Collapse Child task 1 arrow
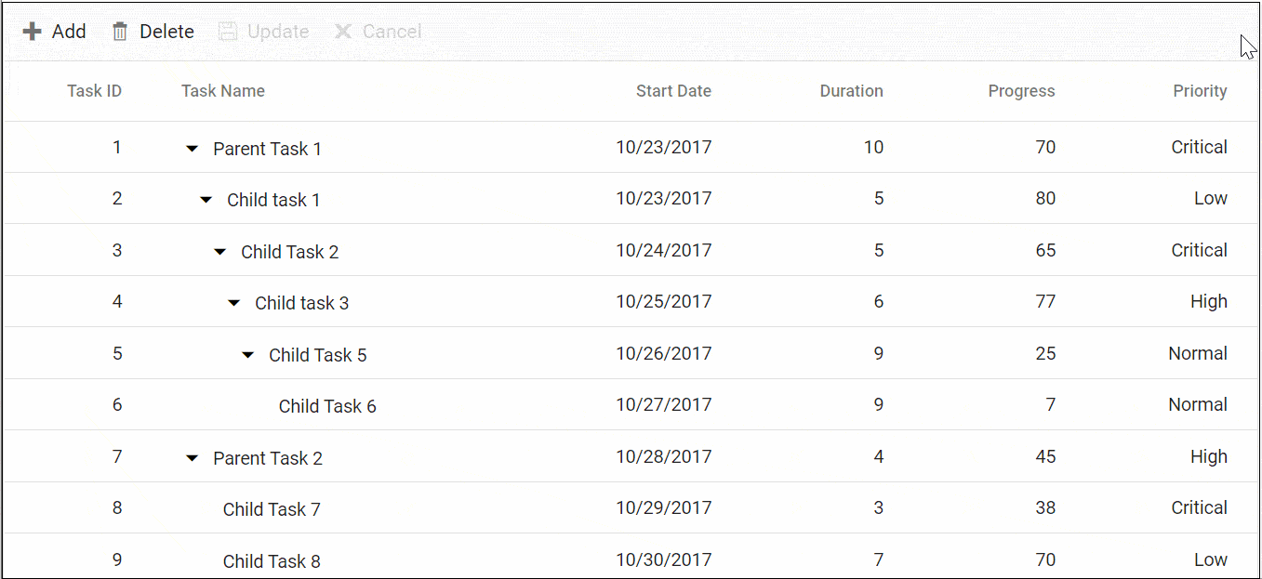This screenshot has width=1262, height=579. 206,200
